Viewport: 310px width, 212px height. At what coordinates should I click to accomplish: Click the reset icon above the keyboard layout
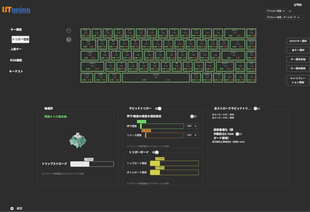[68, 31]
